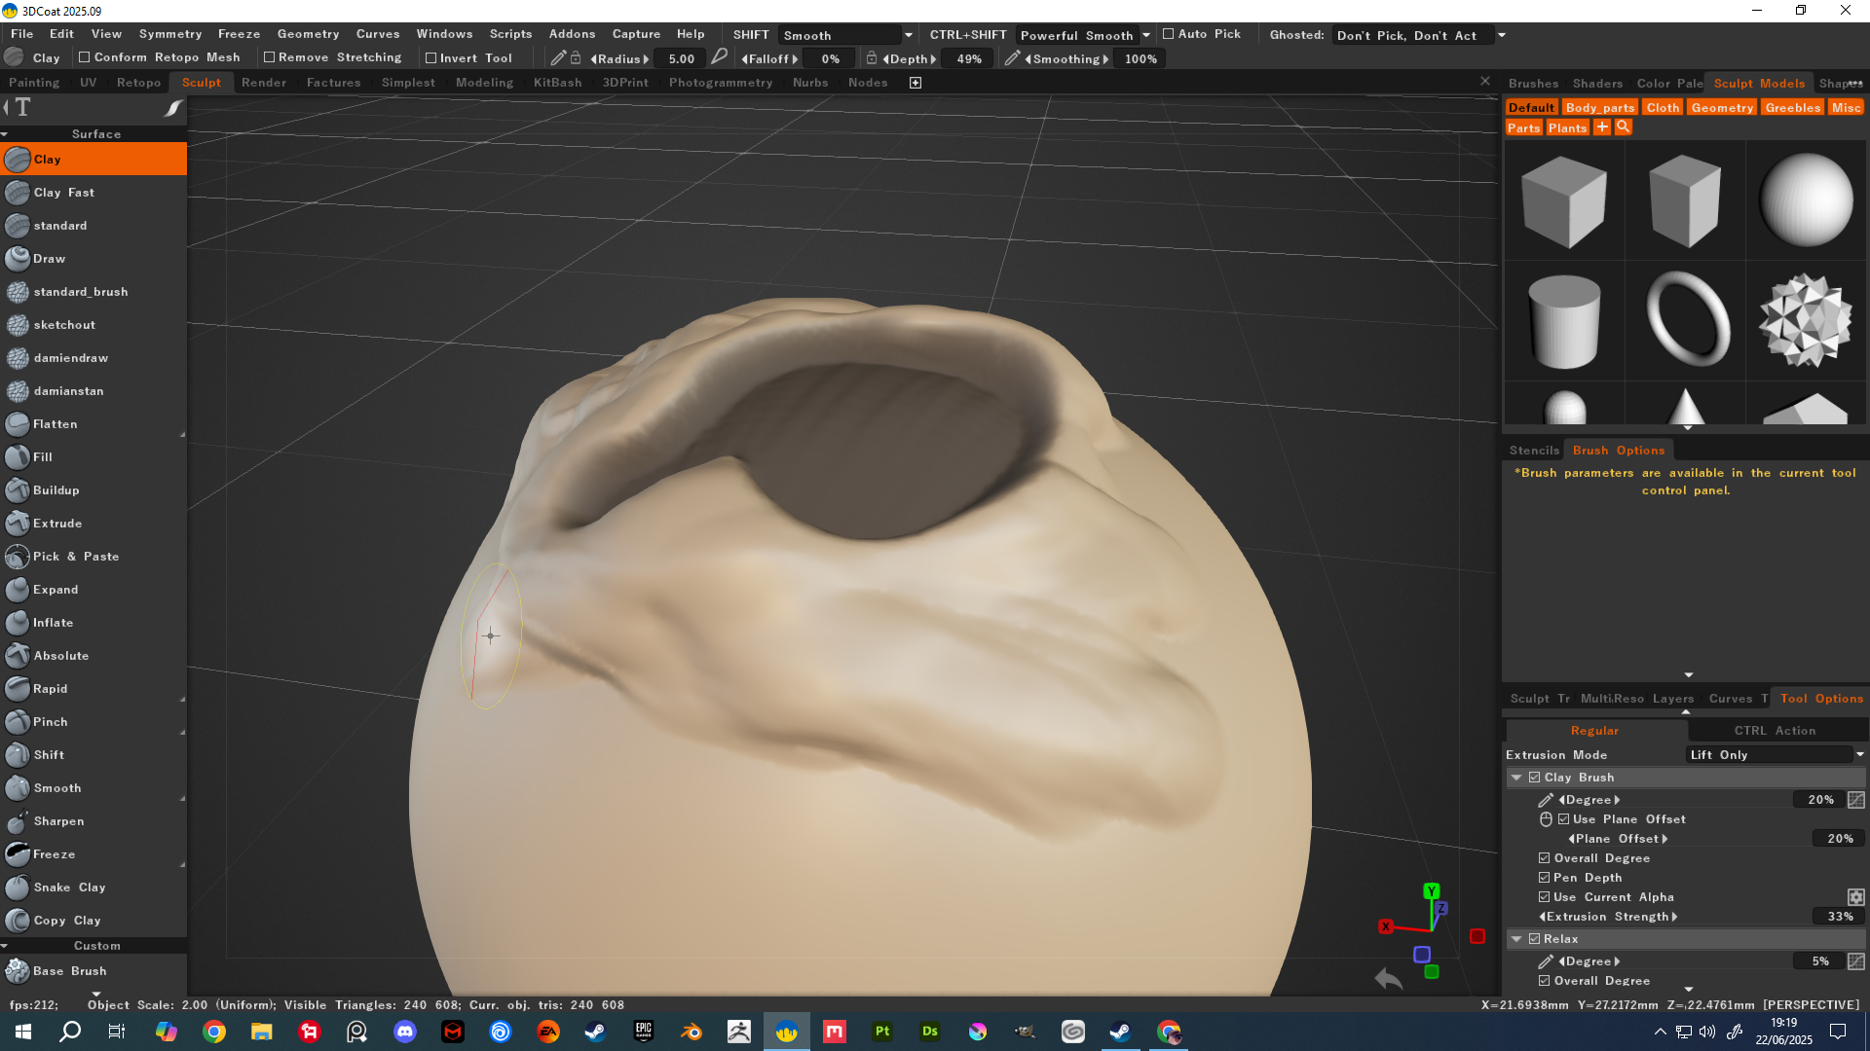Enable Conform Retopo Mesh checkbox

point(85,57)
